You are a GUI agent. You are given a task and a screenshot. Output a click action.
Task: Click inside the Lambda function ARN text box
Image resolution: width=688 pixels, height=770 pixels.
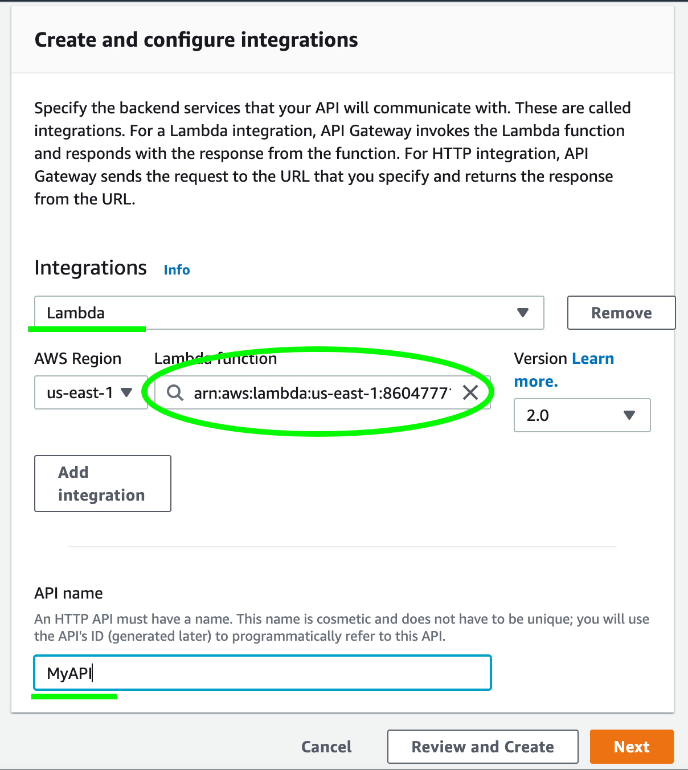[x=322, y=392]
